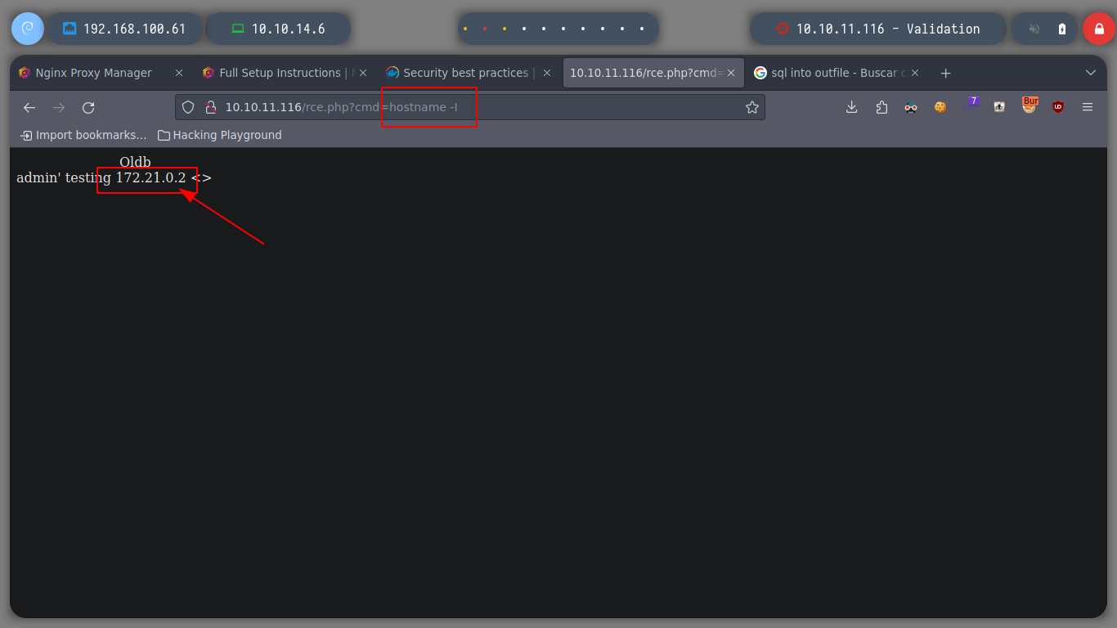Open the uBlock Origin shield extension
Screen dimensions: 1117x628
(x=1058, y=107)
